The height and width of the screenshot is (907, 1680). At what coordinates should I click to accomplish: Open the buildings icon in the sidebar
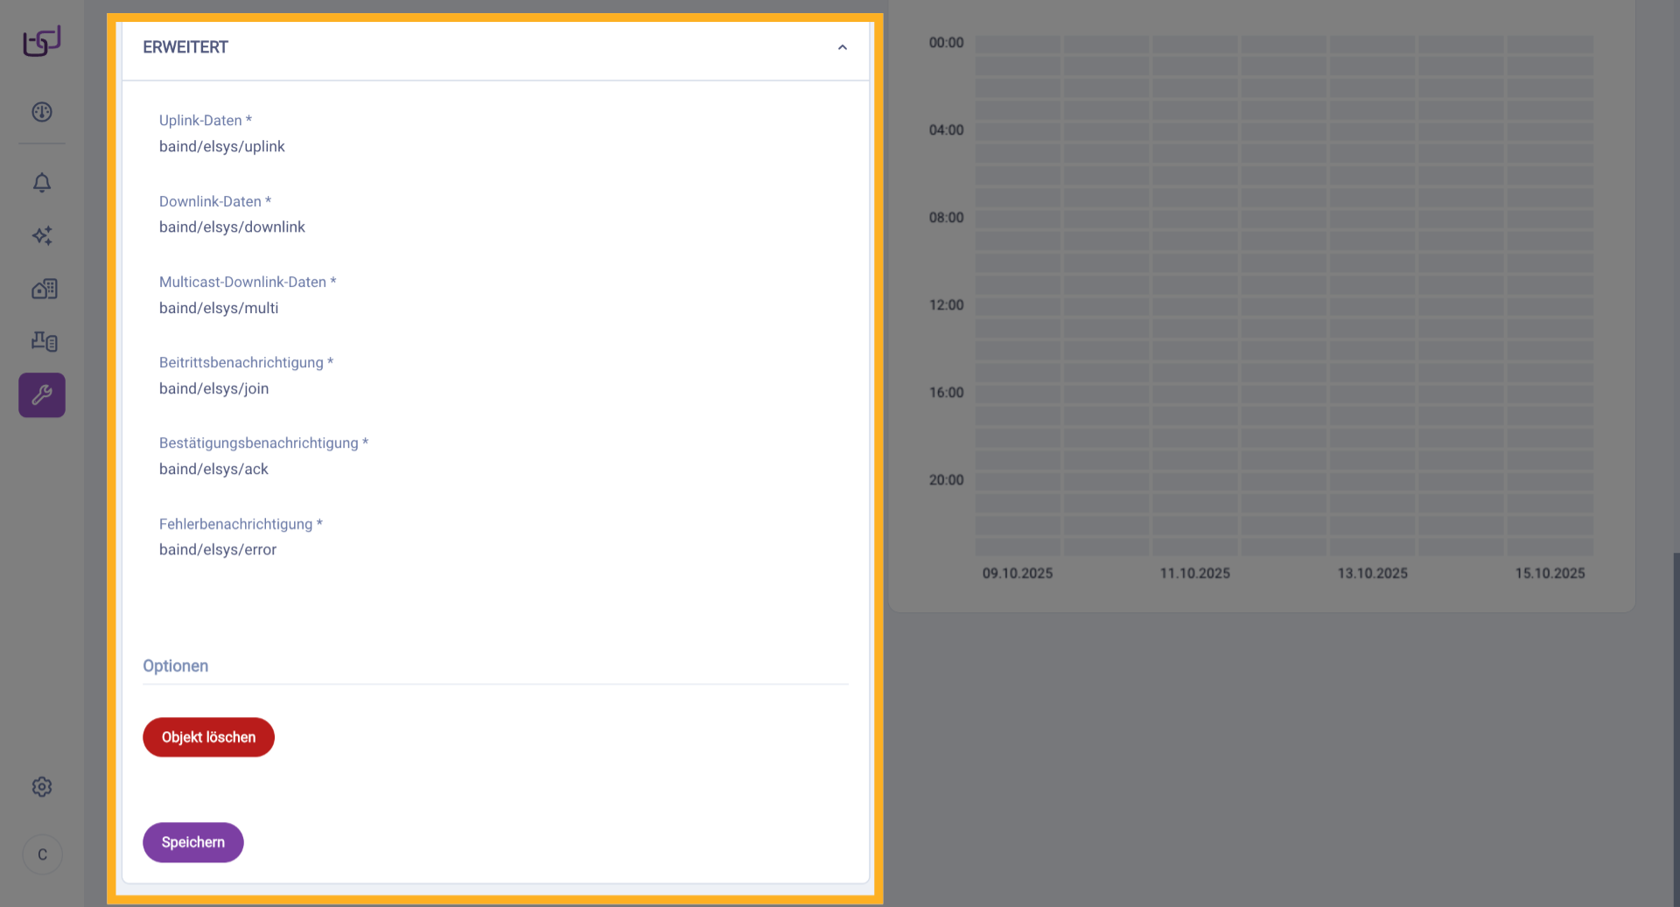pos(44,290)
